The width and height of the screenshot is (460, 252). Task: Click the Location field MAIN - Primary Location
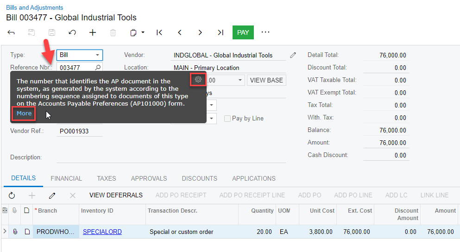(228, 68)
